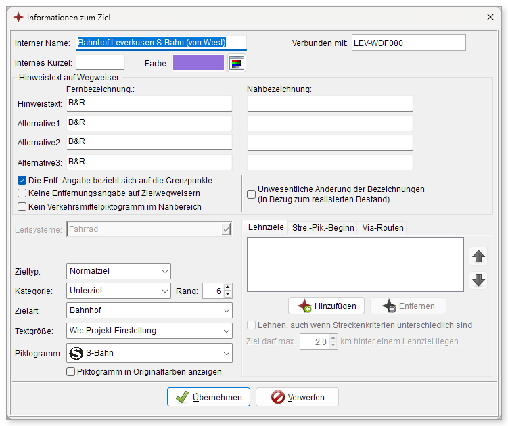The width and height of the screenshot is (508, 426).
Task: Click the km field showing 2,0
Action: click(315, 341)
